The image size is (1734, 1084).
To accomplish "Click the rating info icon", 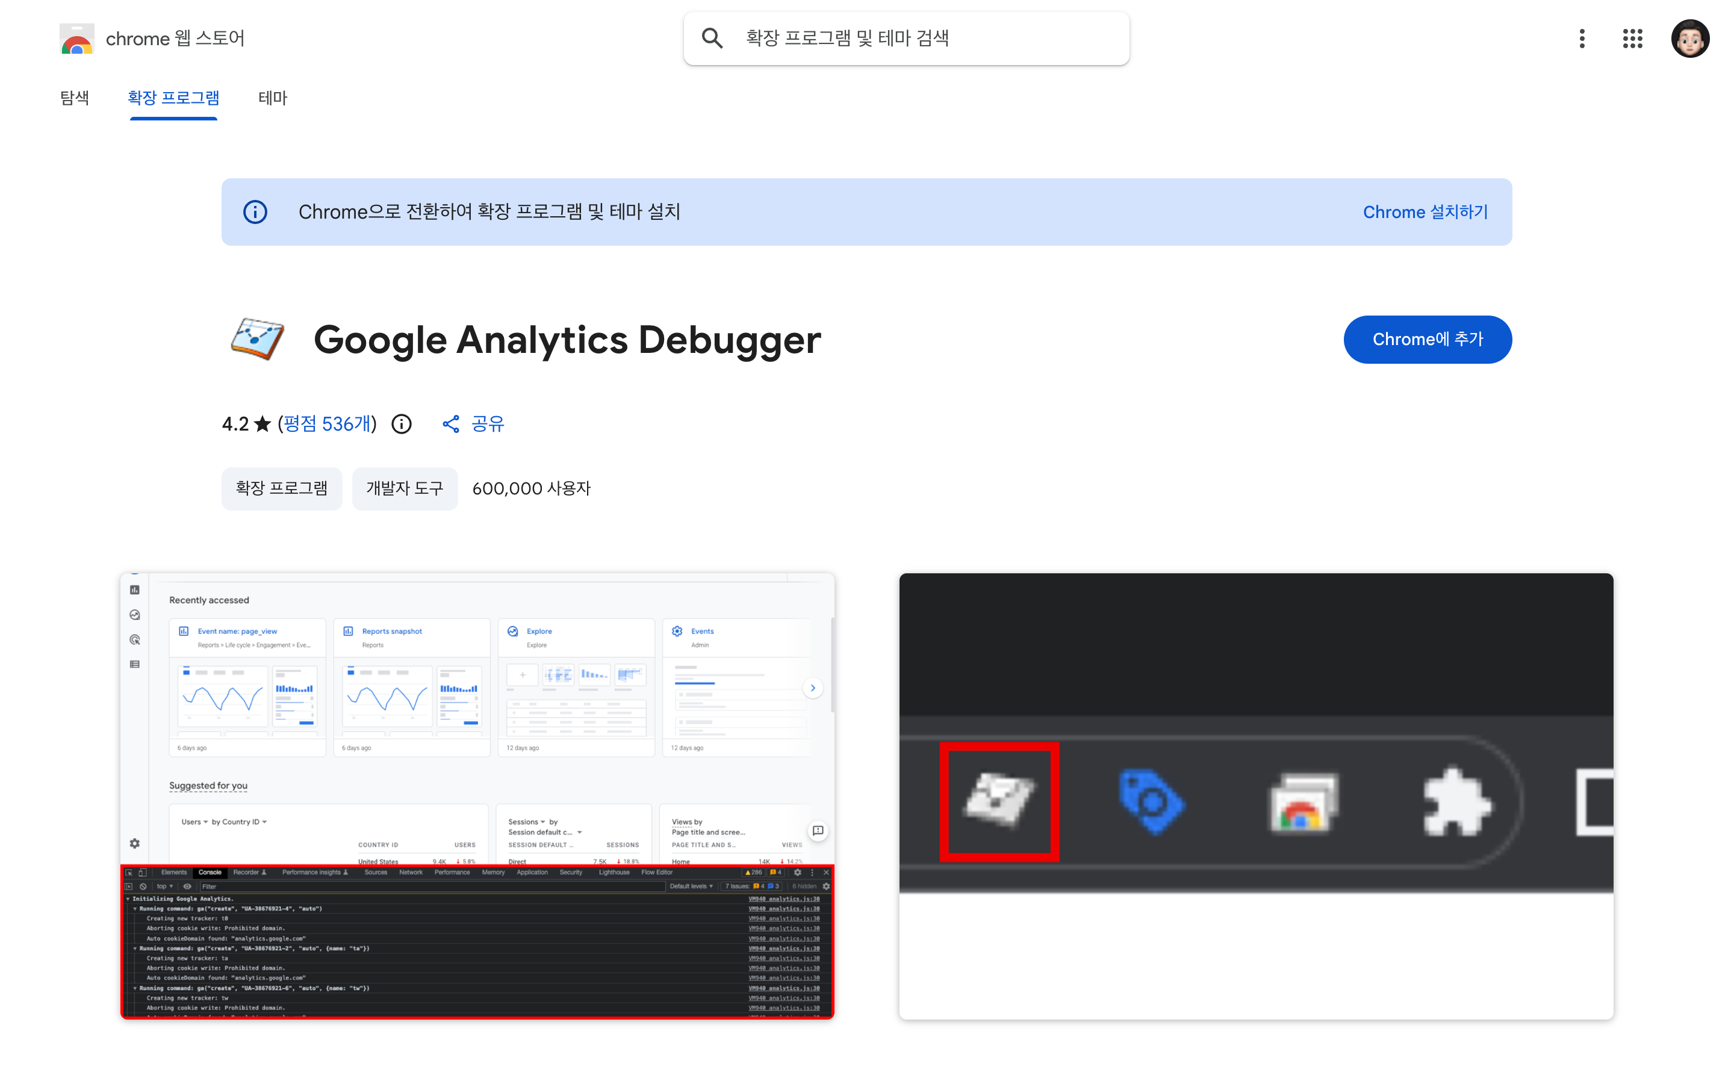I will coord(401,425).
